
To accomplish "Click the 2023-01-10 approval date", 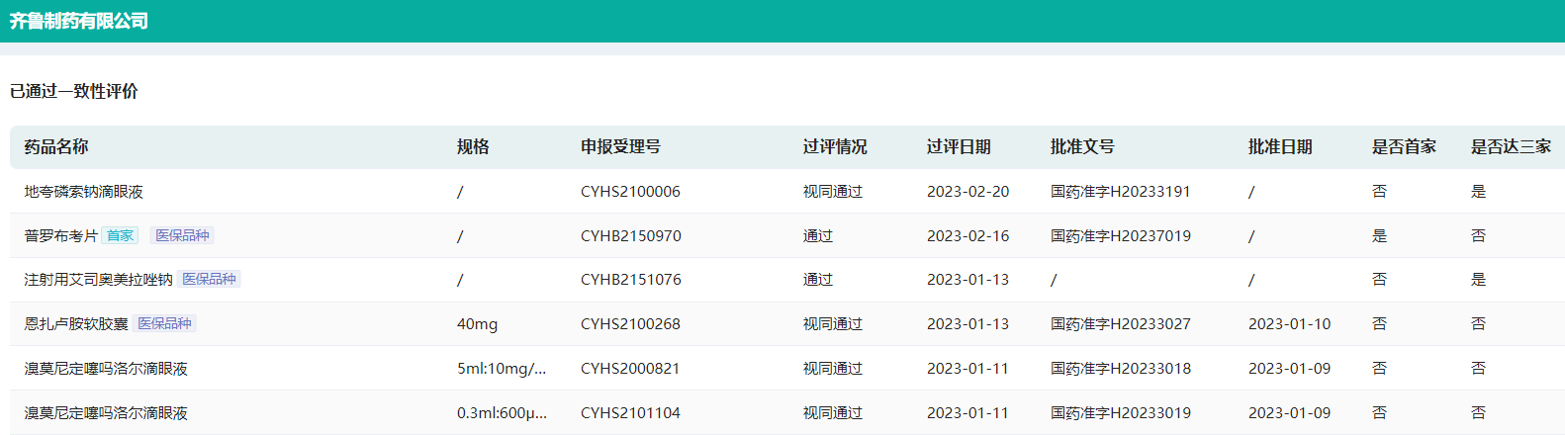I will (x=1290, y=324).
